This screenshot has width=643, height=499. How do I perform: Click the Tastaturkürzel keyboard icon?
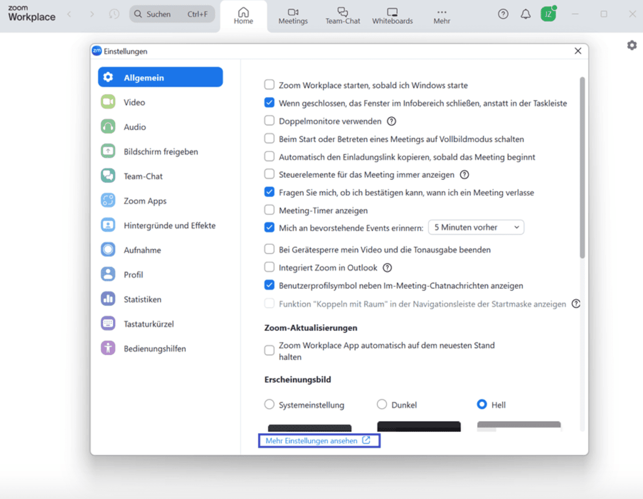click(x=108, y=324)
